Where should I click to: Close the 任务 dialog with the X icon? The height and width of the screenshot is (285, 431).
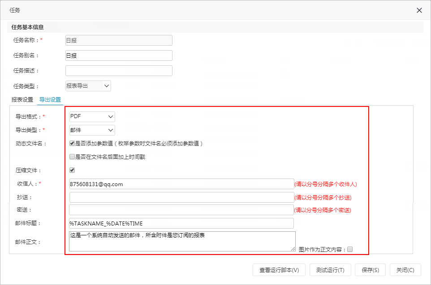pyautogui.click(x=419, y=10)
